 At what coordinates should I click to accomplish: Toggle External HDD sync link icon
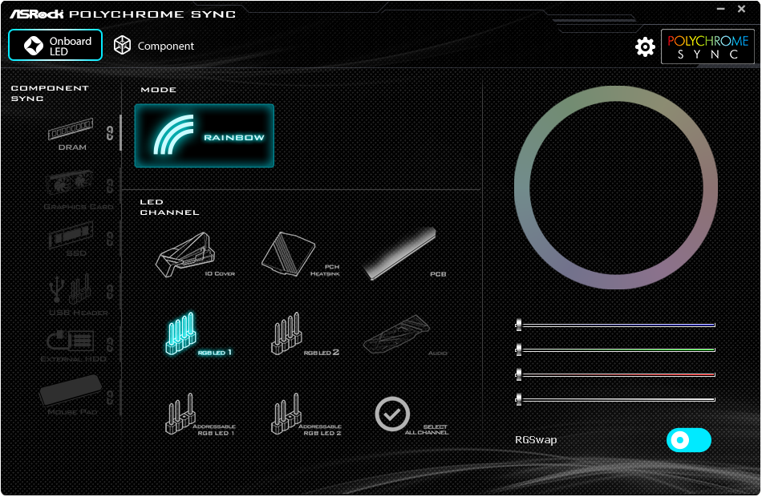(110, 345)
